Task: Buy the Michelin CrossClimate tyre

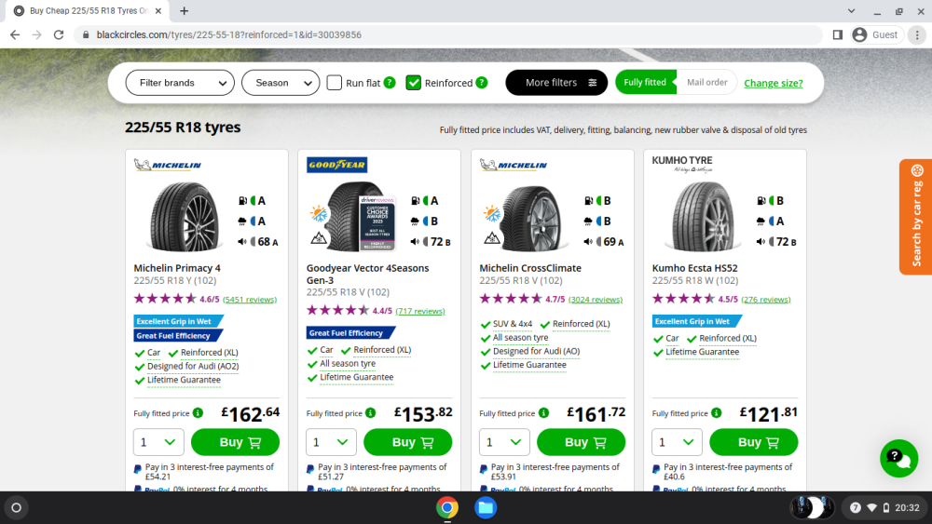Action: tap(581, 442)
